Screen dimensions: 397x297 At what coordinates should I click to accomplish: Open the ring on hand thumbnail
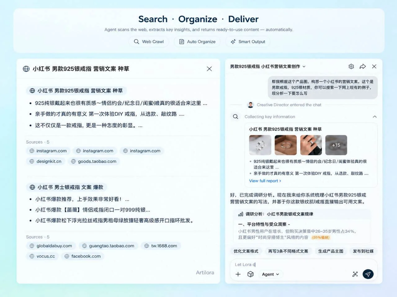coord(311,145)
